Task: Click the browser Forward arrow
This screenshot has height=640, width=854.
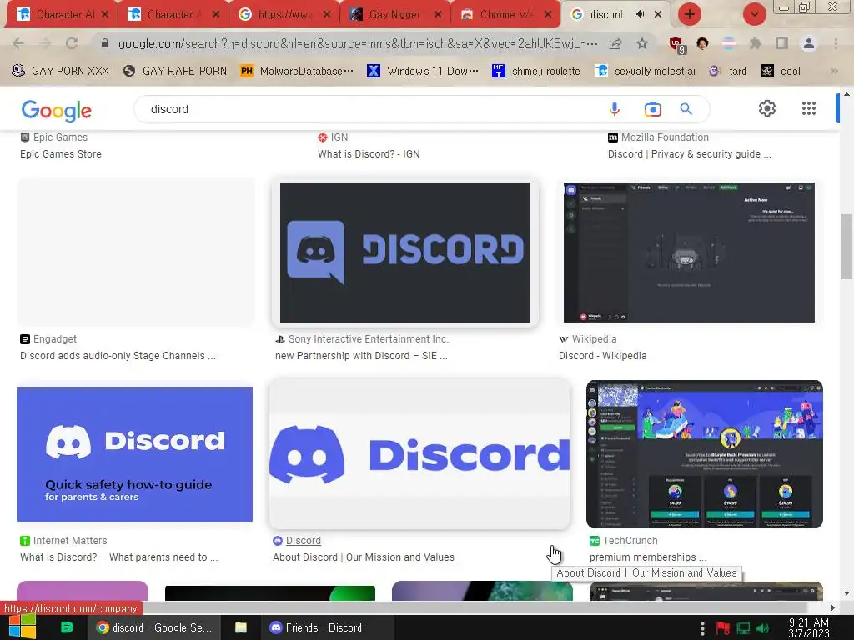Action: point(45,43)
